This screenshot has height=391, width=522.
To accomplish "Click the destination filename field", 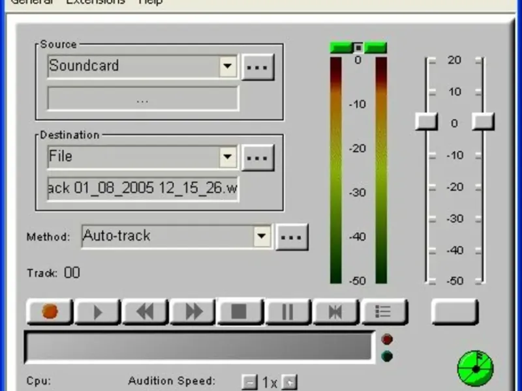I will point(143,188).
